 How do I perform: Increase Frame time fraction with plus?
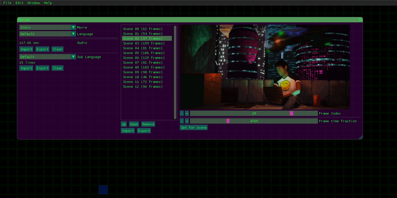click(x=187, y=121)
